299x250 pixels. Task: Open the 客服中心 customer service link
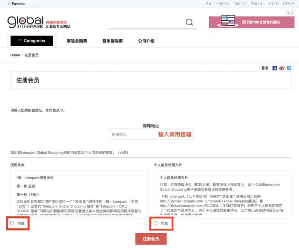point(257,3)
